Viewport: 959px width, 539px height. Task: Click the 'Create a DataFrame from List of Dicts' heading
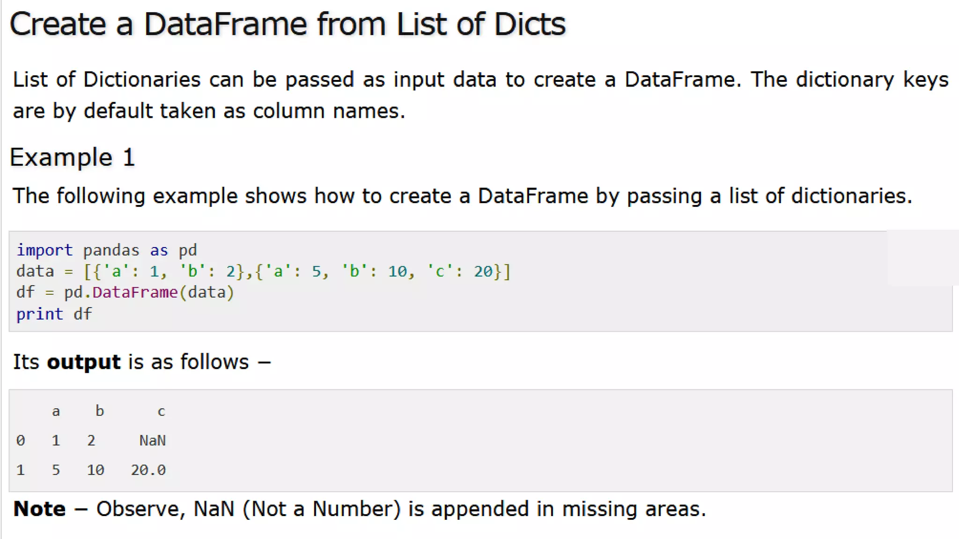(x=288, y=24)
